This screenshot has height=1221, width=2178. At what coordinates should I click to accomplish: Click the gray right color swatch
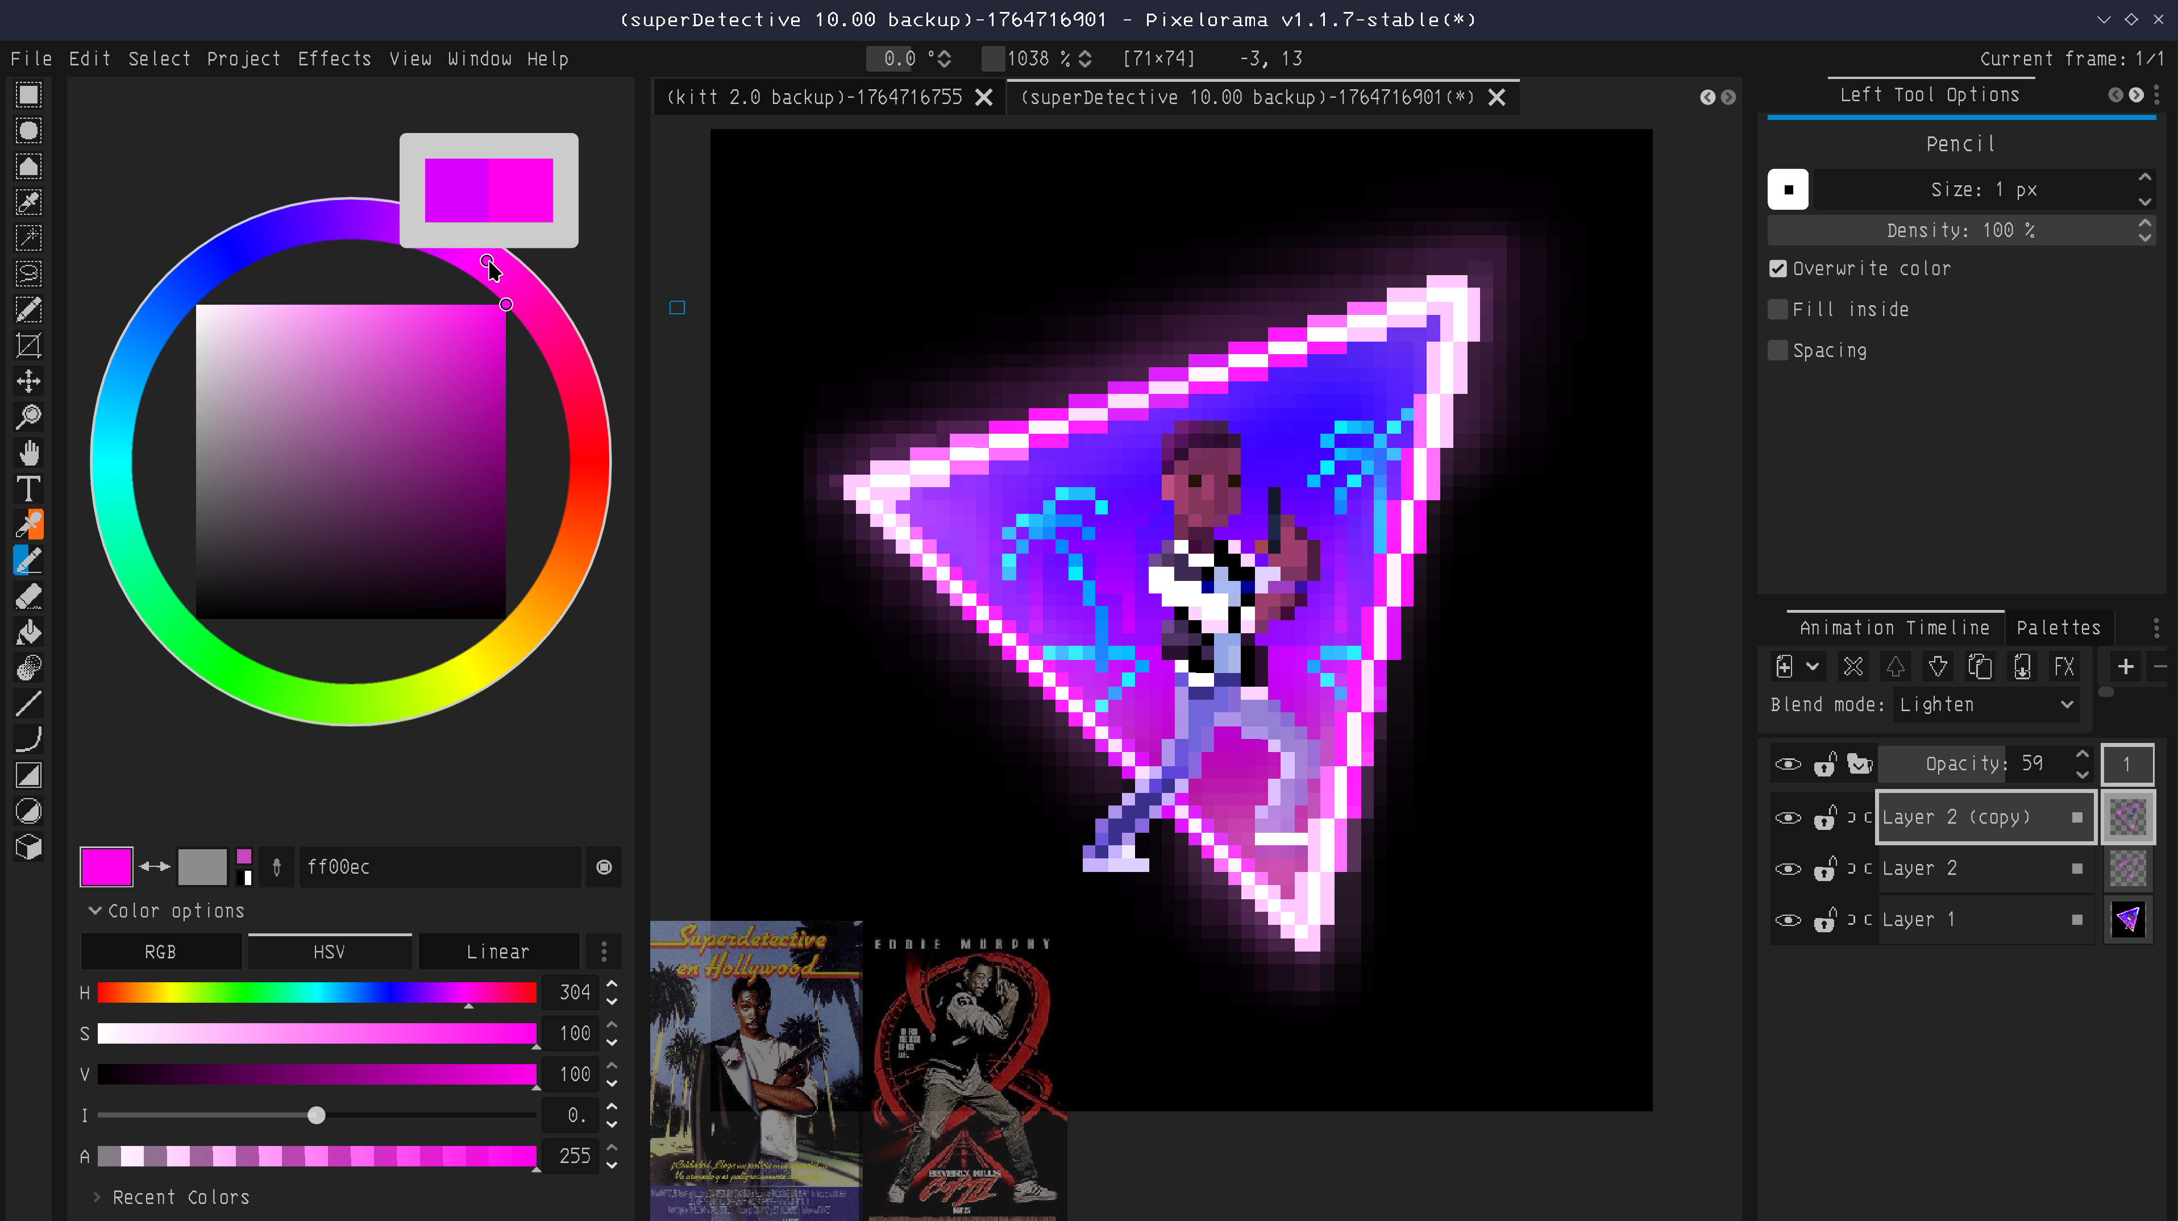tap(202, 867)
